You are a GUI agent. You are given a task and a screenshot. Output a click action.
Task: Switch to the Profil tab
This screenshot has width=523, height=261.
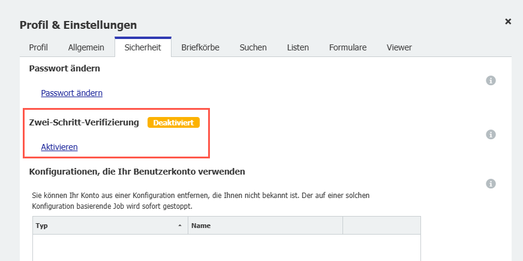pos(38,47)
